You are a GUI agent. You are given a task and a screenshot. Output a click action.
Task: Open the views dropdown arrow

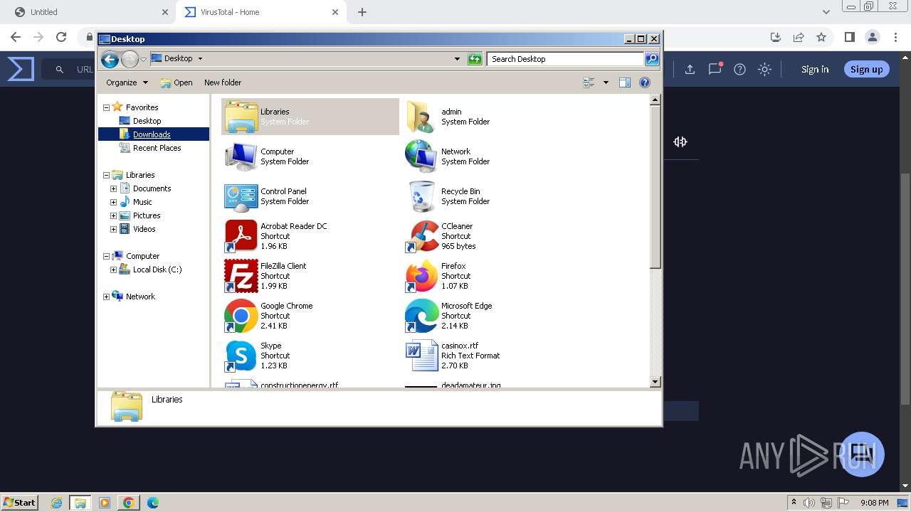coord(606,82)
